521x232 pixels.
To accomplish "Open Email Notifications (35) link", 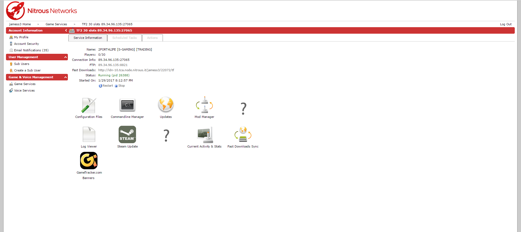I will pos(31,50).
